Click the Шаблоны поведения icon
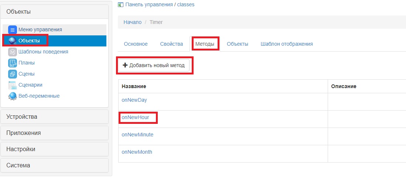This screenshot has height=195, width=406. coord(13,52)
